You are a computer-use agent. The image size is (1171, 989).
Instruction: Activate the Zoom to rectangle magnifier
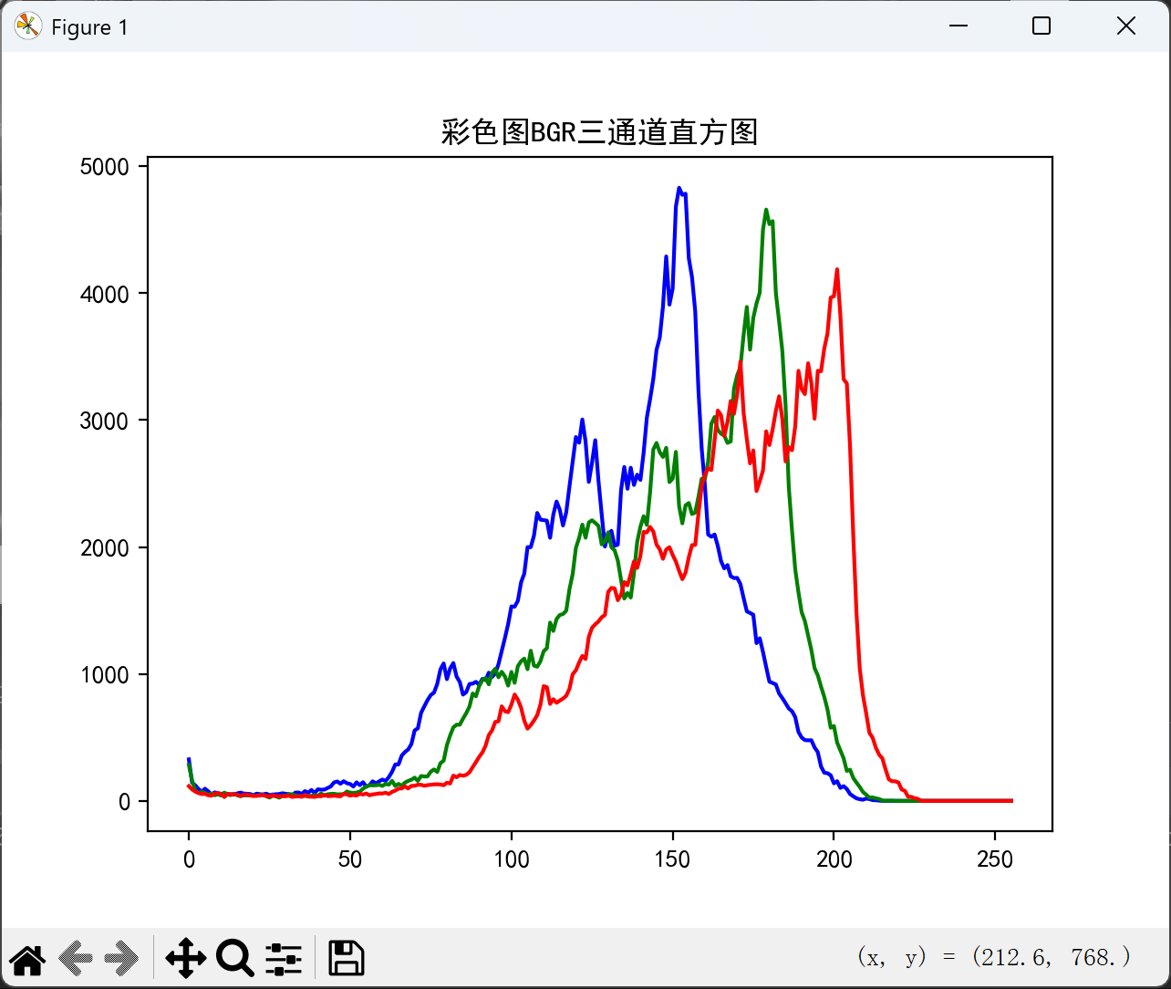pos(235,958)
